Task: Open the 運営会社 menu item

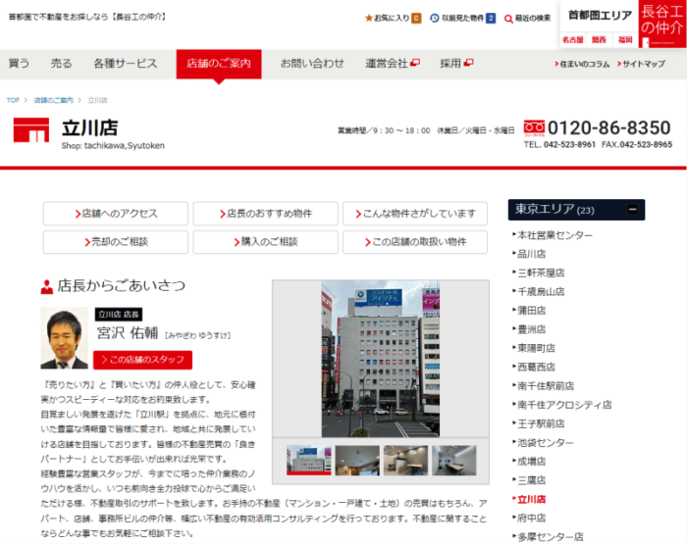Action: click(387, 64)
